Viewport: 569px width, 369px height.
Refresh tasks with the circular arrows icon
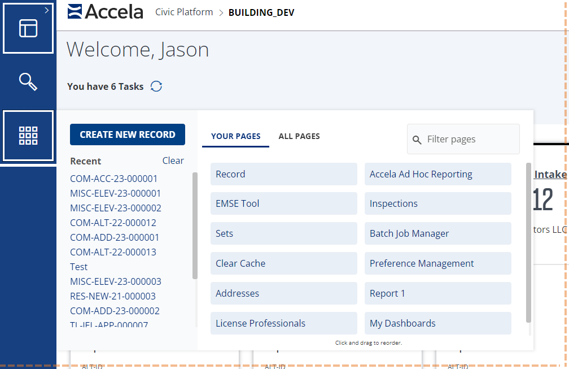156,86
